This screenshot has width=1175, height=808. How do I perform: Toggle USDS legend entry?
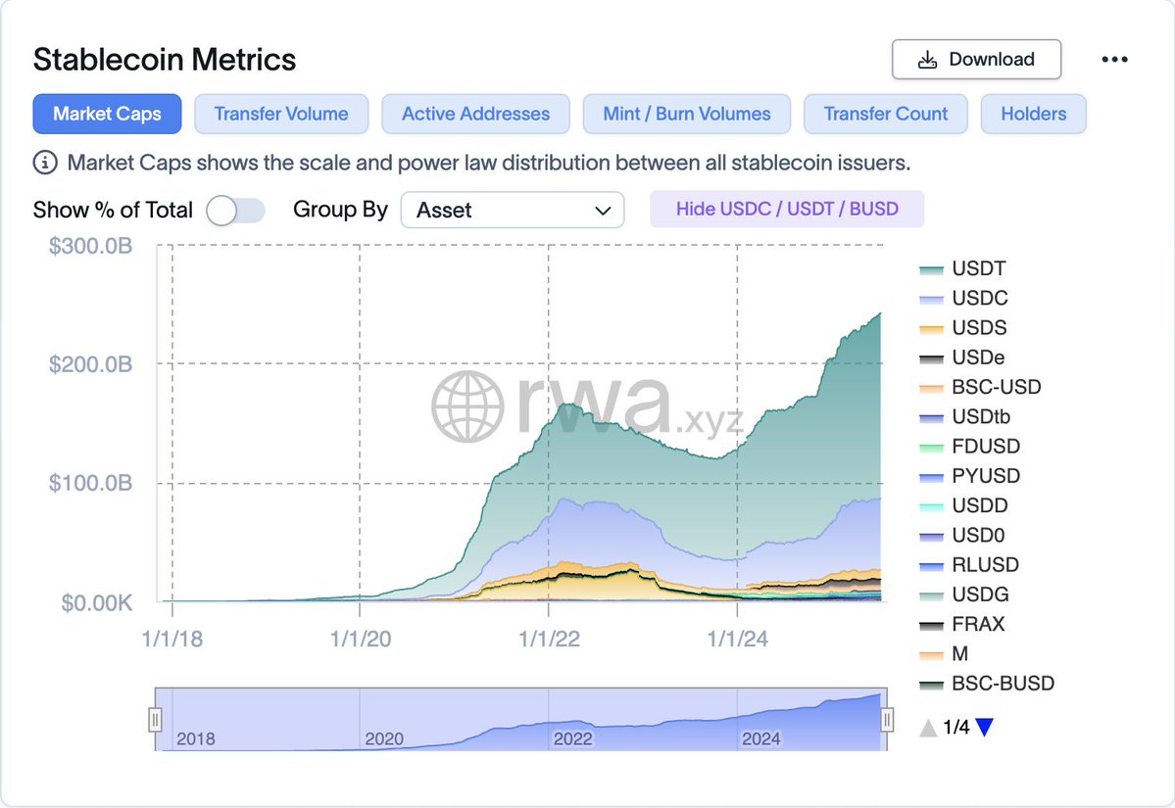[963, 328]
